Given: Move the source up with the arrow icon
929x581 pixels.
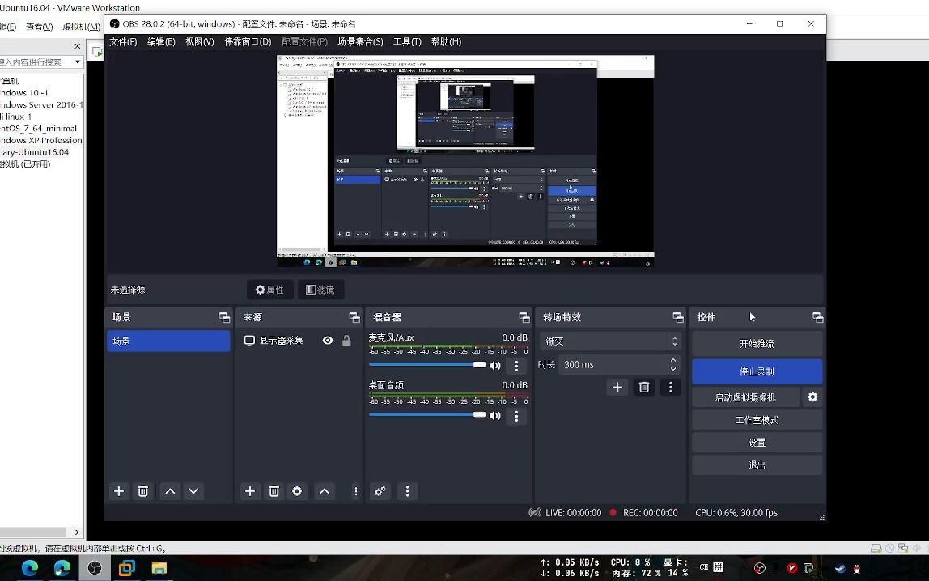Looking at the screenshot, I should pos(325,491).
